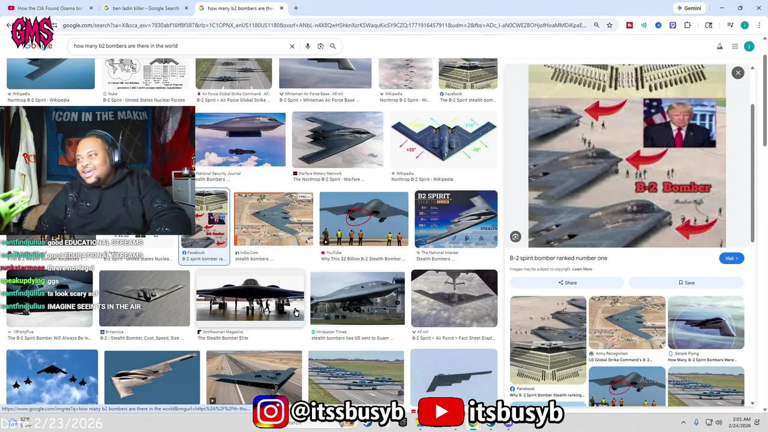Viewport: 768px width, 432px height.
Task: Open Search Labs flask icon
Action: click(720, 46)
